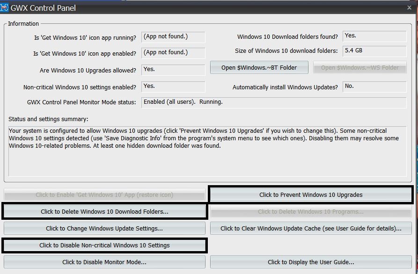Click to Prevent Windows 10 Upgrades
This screenshot has width=418, height=274.
pos(310,195)
